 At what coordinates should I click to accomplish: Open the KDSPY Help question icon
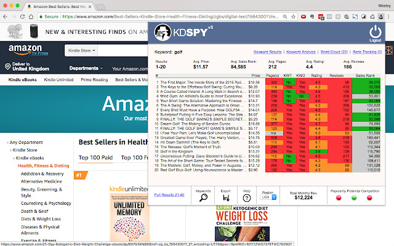coord(247,198)
